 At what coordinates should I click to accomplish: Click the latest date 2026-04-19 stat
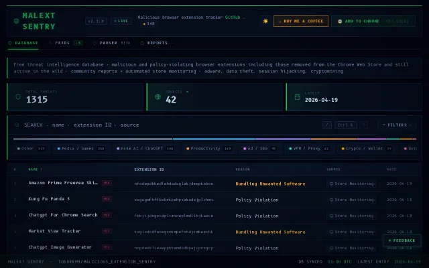tap(321, 100)
